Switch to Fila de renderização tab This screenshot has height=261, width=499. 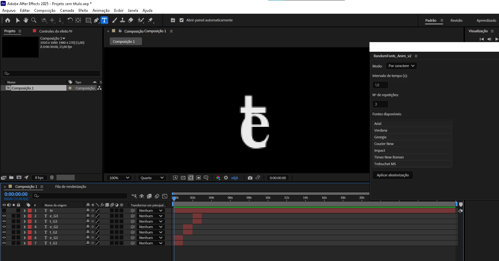click(x=71, y=187)
